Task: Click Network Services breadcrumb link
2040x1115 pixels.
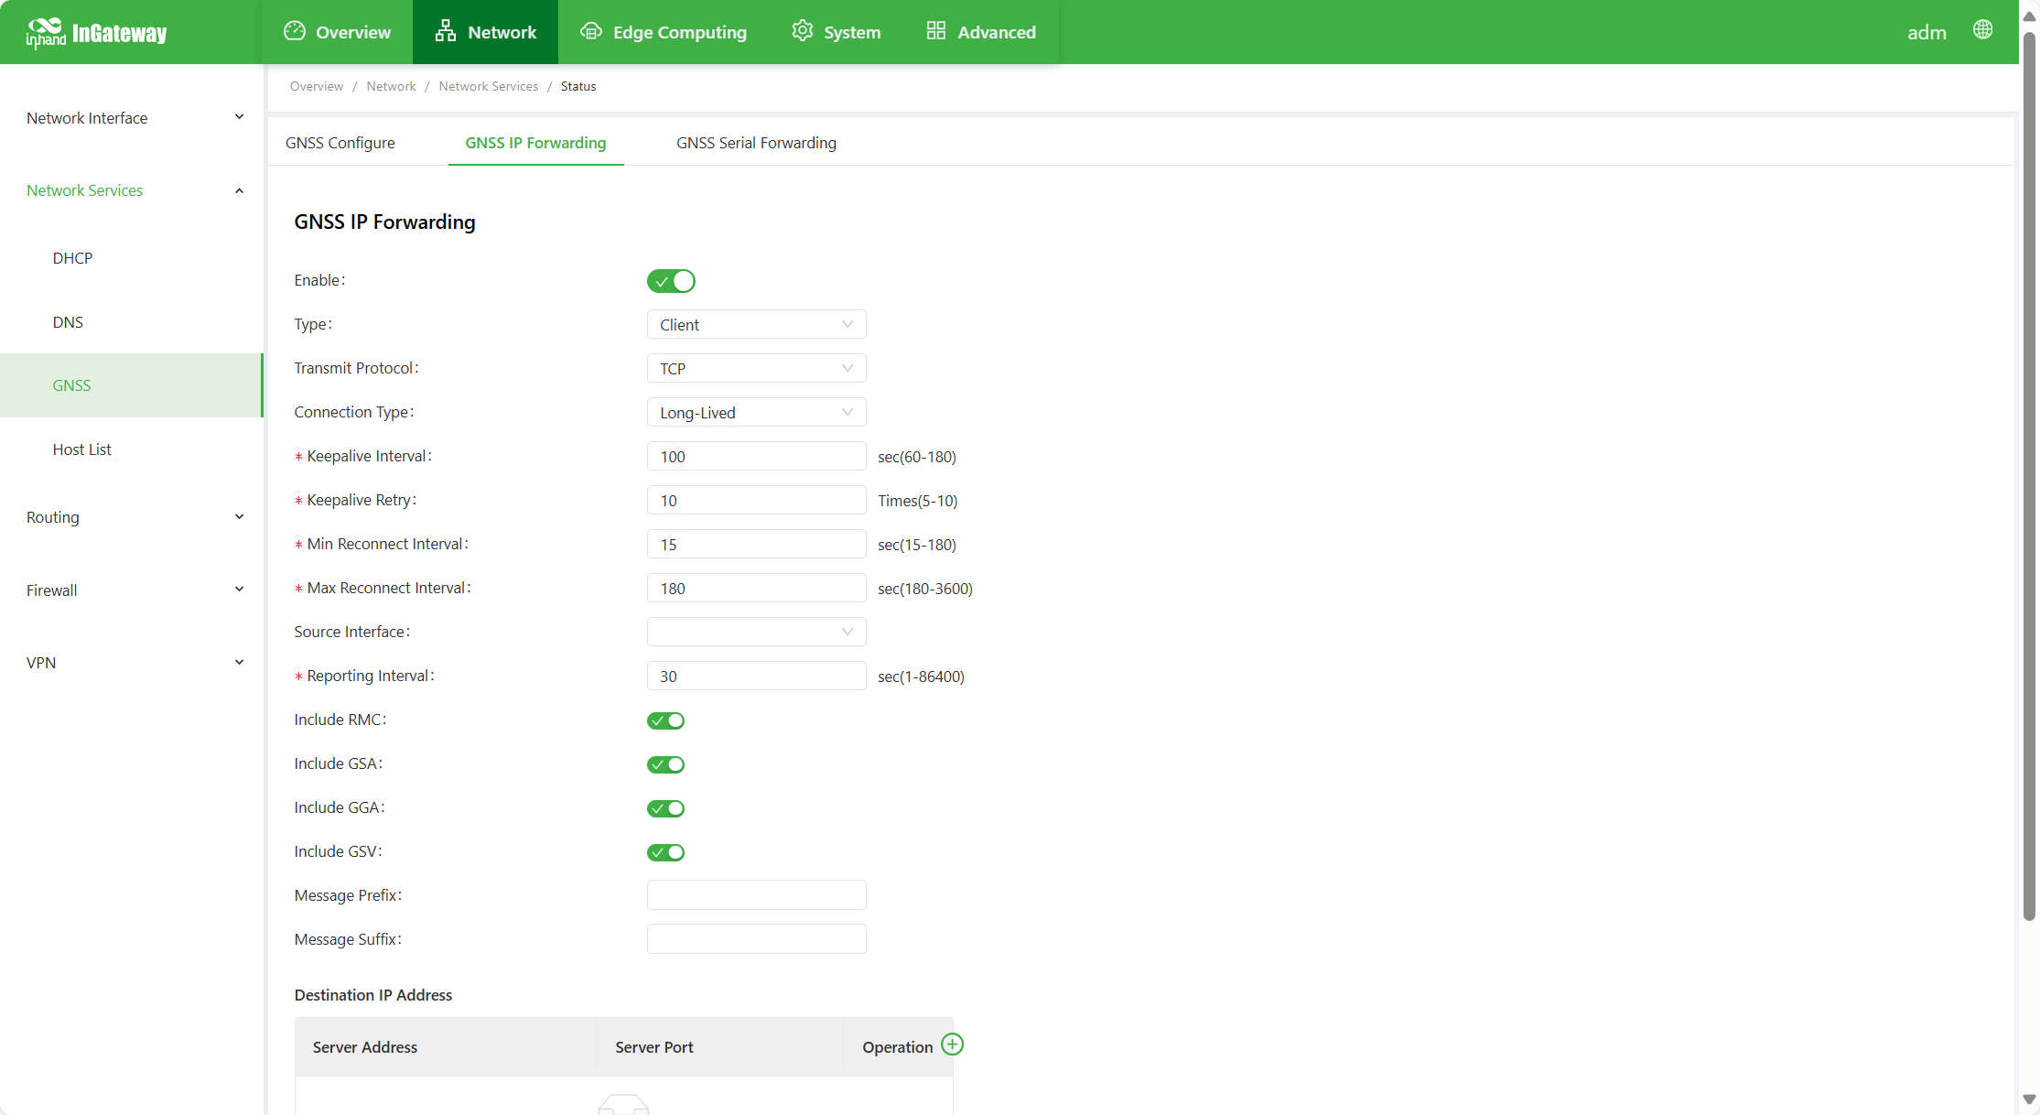Action: [x=488, y=86]
